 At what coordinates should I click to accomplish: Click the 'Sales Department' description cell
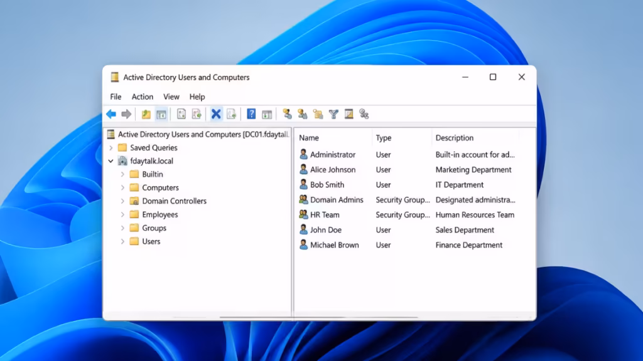click(465, 229)
